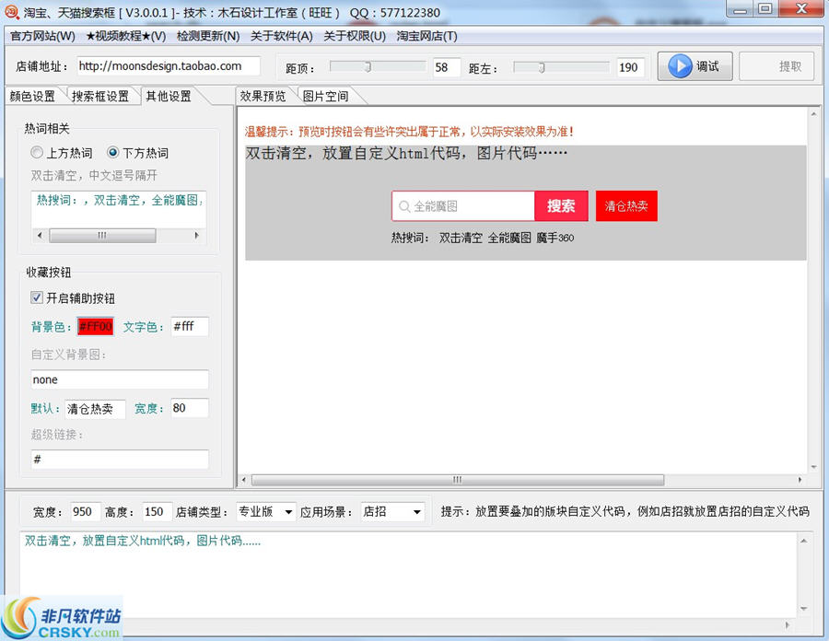The width and height of the screenshot is (829, 641).
Task: Pick the red 背景色 color swatch
Action: (95, 326)
